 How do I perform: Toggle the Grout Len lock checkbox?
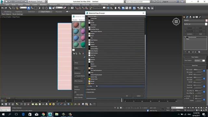pyautogui.click(x=204, y=86)
